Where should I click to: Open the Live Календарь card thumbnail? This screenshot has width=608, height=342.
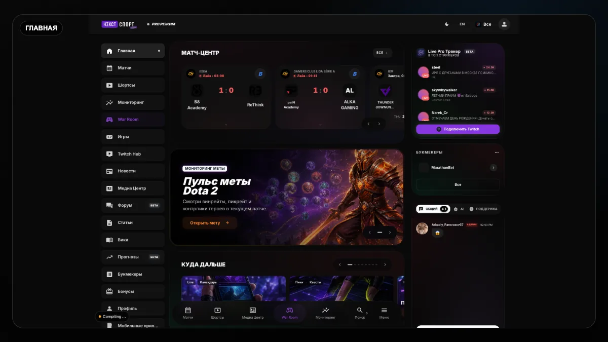[234, 289]
